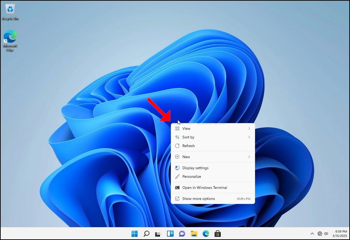The width and height of the screenshot is (350, 240).
Task: Click the Refresh circular arrow icon
Action: pyautogui.click(x=177, y=146)
